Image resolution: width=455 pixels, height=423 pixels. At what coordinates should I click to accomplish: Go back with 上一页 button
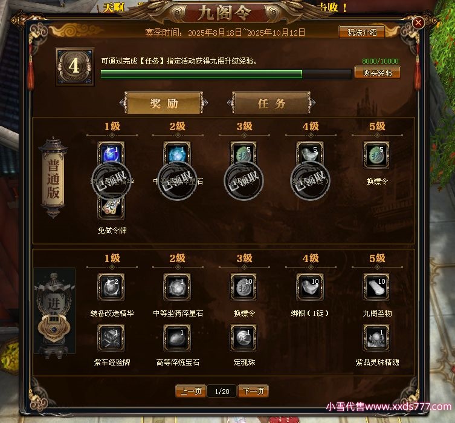(x=191, y=392)
